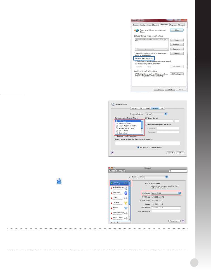The image size is (211, 273).
Task: Open the Location Automatic dropdown
Action: (152, 177)
